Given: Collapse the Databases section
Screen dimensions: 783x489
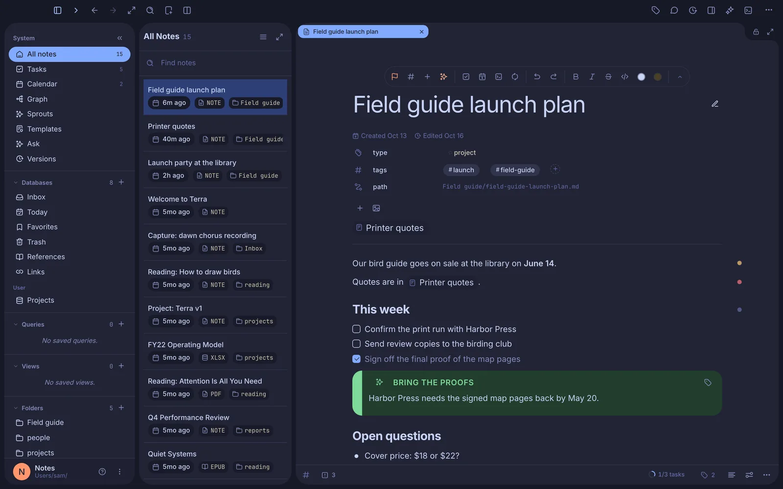Looking at the screenshot, I should point(16,182).
